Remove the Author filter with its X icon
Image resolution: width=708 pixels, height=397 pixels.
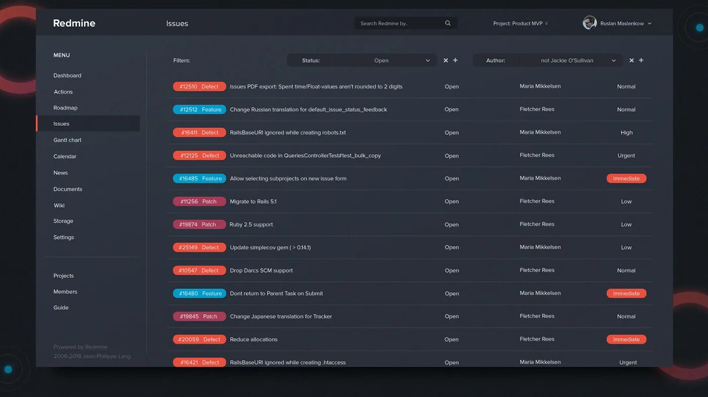pos(631,61)
